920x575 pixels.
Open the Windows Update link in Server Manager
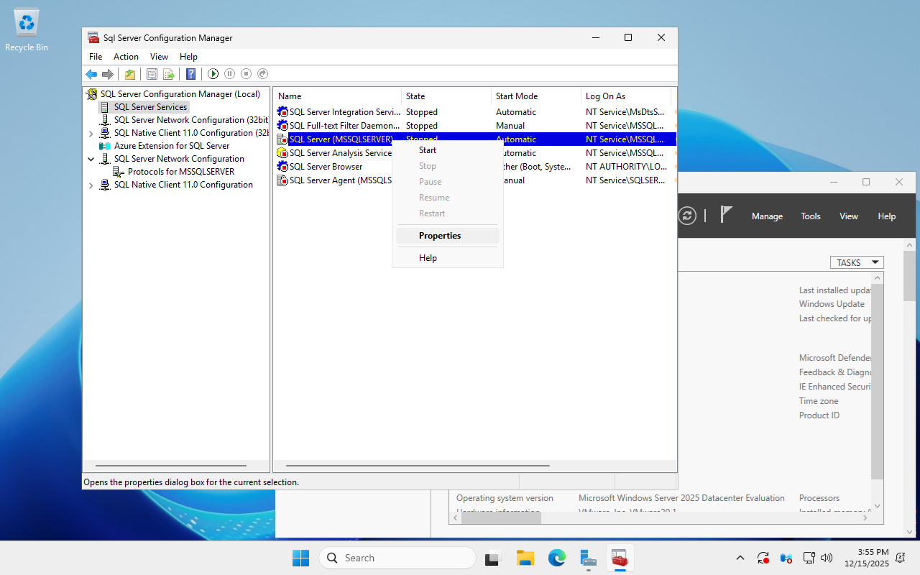pyautogui.click(x=831, y=303)
